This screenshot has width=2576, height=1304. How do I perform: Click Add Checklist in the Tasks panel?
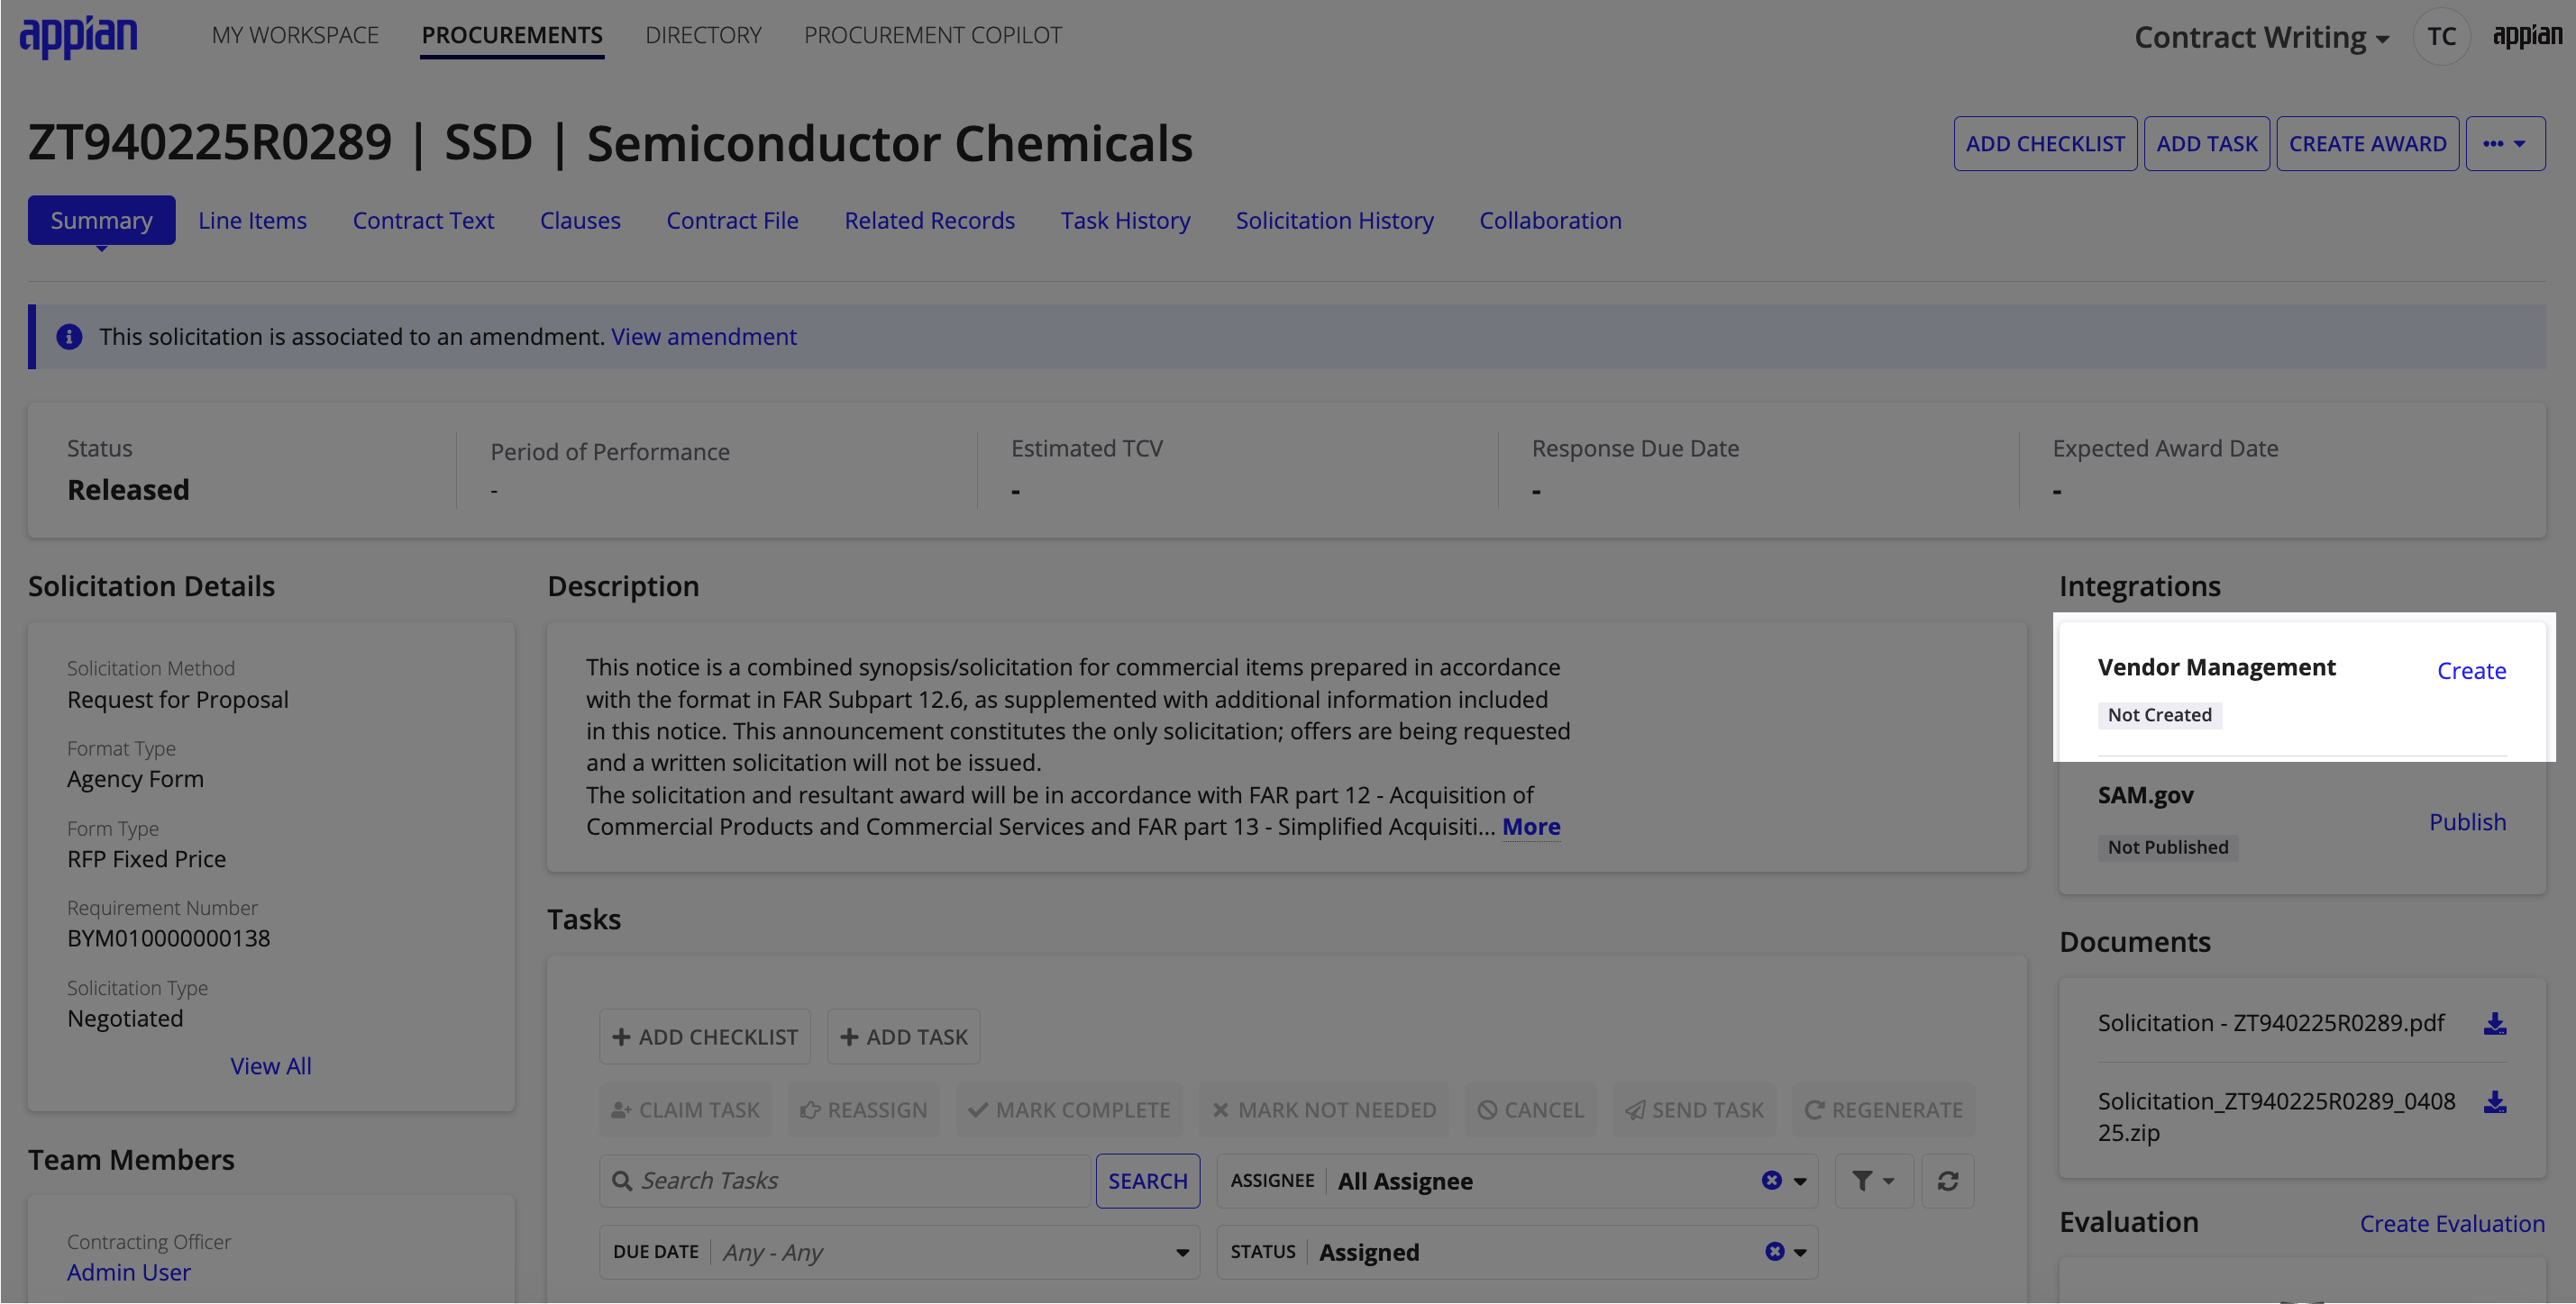(x=705, y=1037)
